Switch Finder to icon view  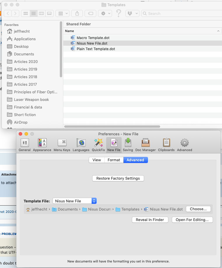26,13
